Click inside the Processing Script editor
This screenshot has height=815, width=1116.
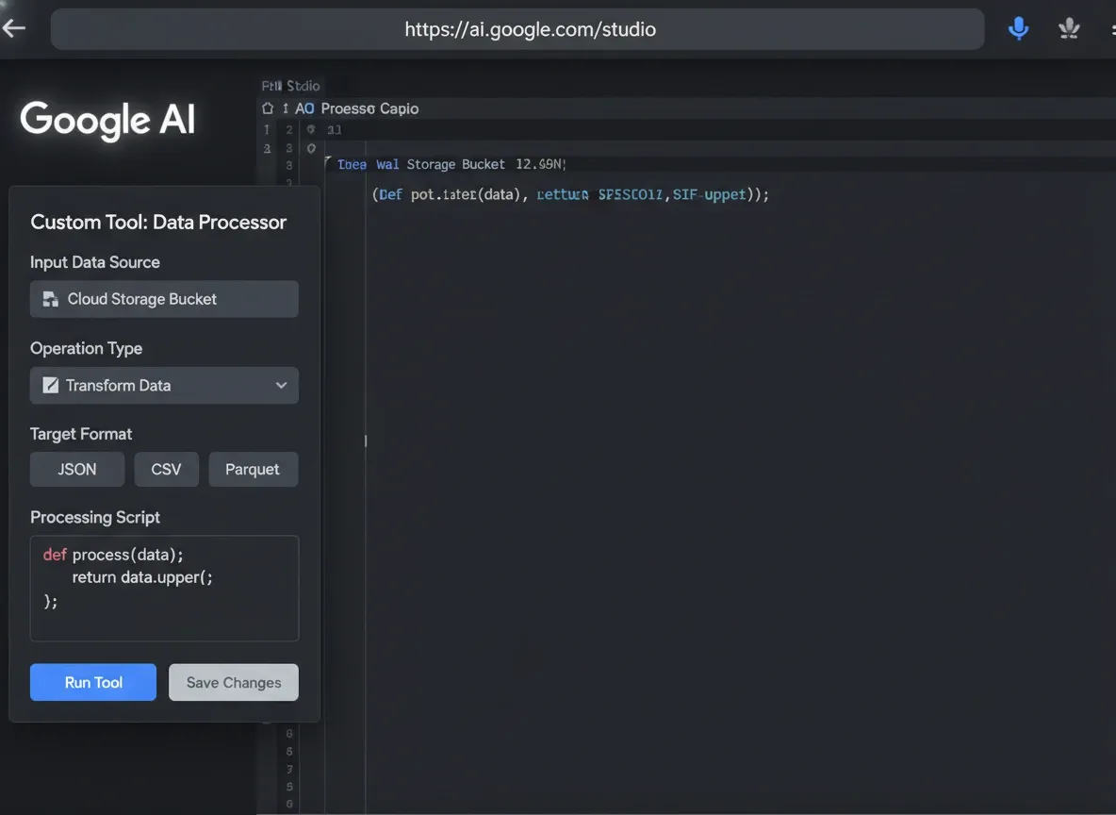pos(164,589)
